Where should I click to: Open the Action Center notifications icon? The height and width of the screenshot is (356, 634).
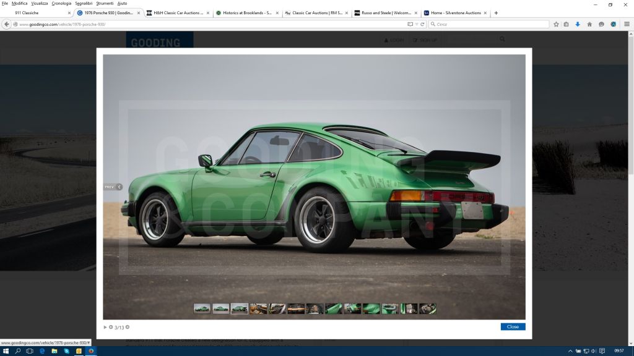click(602, 351)
